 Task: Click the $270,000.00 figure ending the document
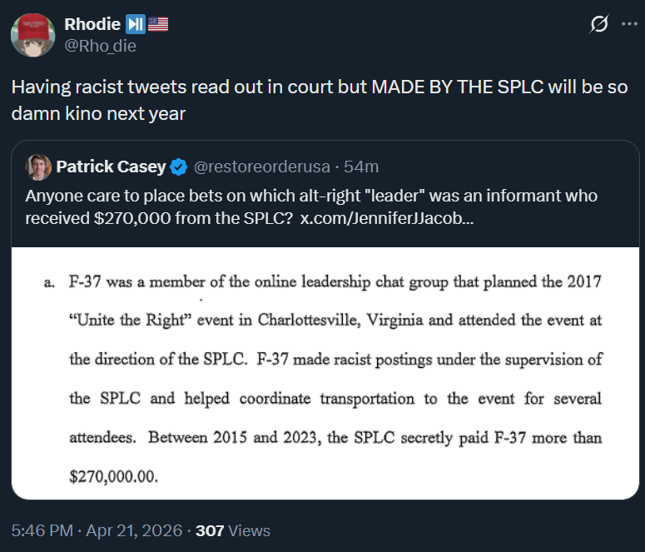click(x=113, y=478)
